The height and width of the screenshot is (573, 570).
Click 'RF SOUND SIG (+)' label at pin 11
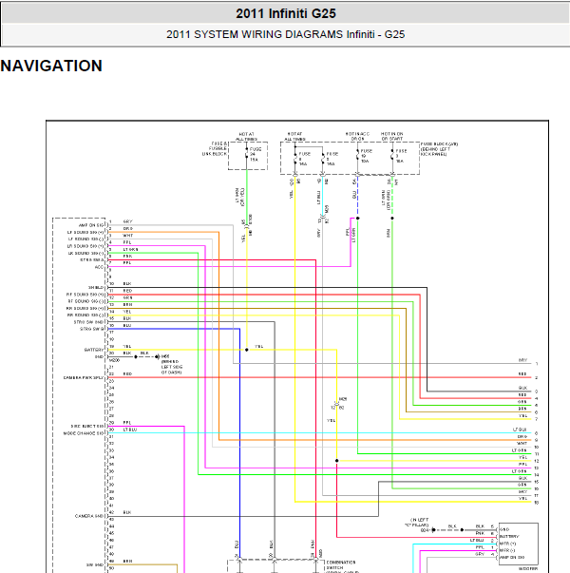(x=85, y=295)
